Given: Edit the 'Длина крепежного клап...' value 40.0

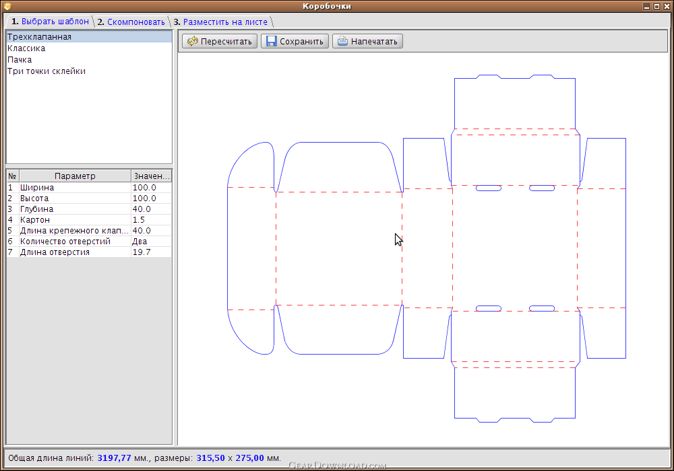Looking at the screenshot, I should (151, 230).
